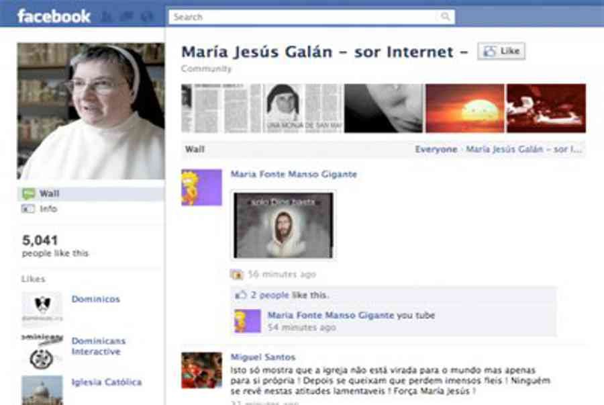
Task: Click the Iglesia Católica basilica thumbnail
Action: tap(42, 390)
